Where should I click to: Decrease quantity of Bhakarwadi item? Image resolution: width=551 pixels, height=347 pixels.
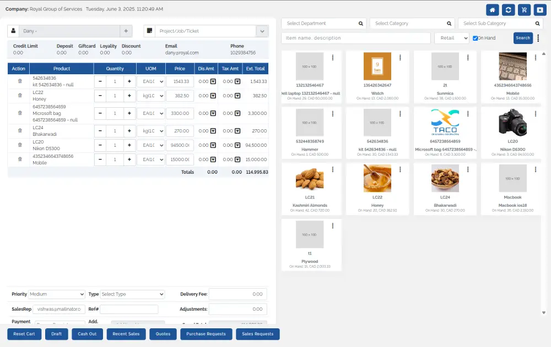coord(101,131)
